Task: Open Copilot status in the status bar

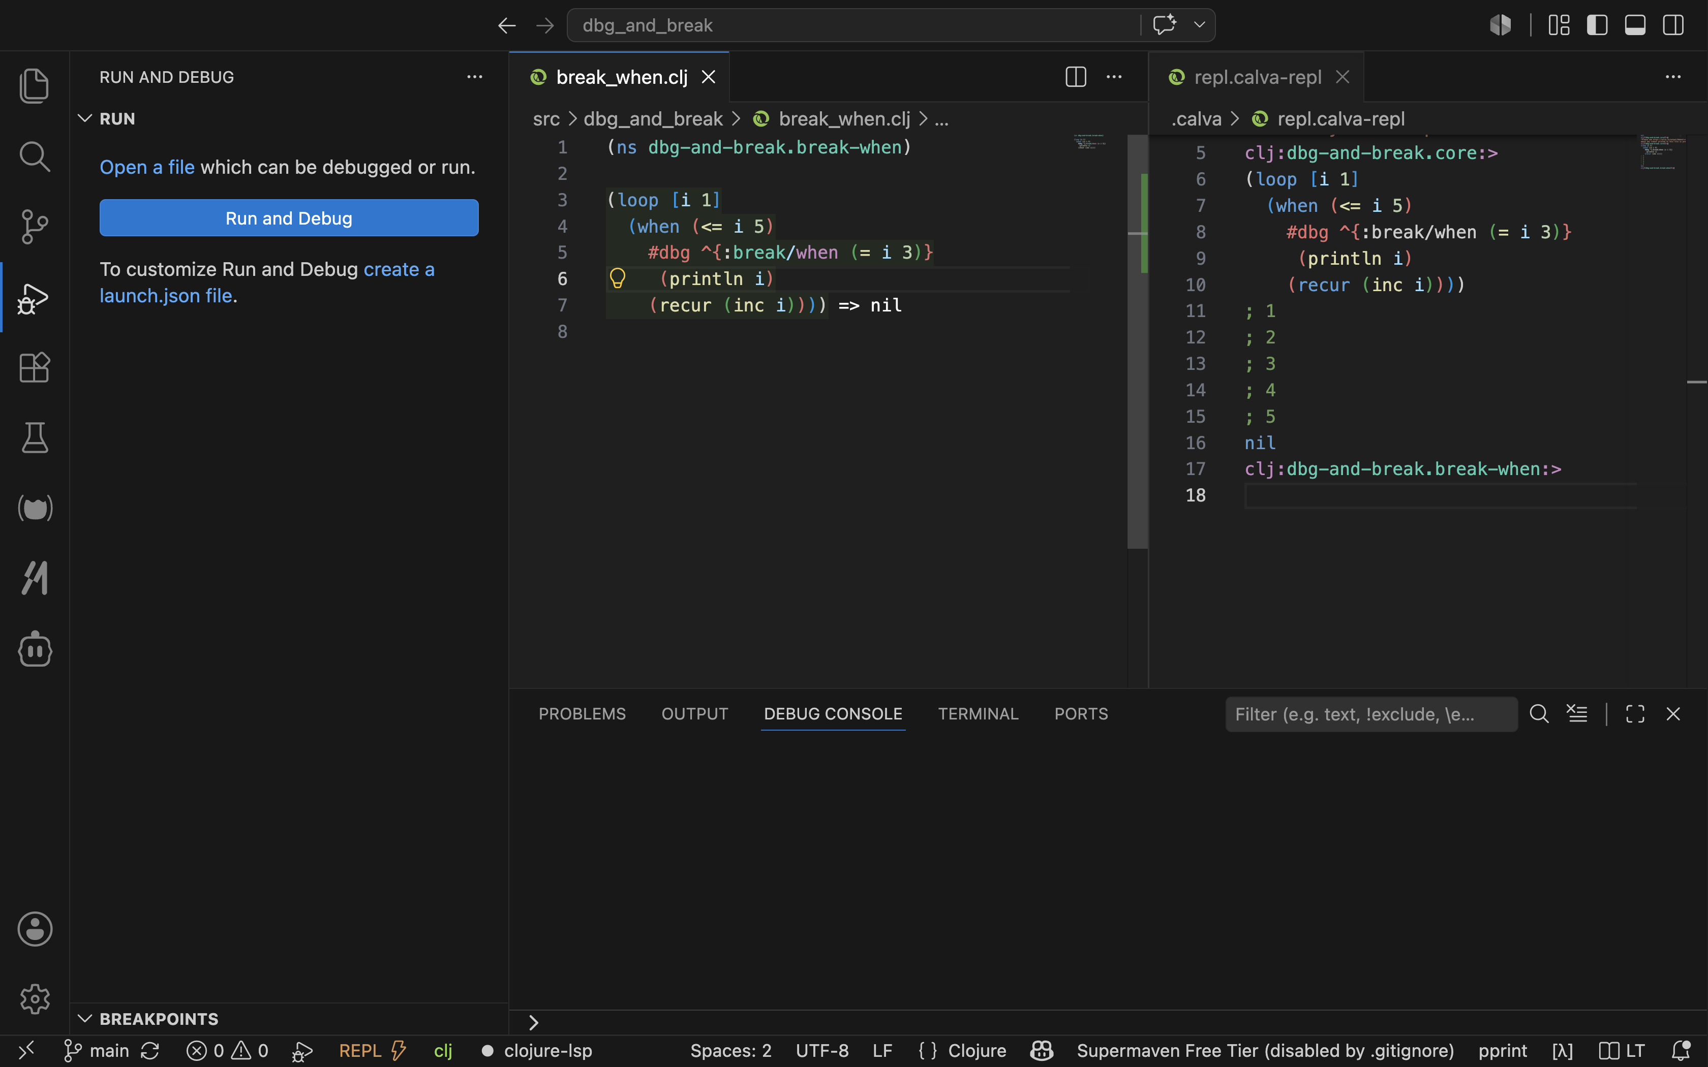Action: pos(1042,1051)
